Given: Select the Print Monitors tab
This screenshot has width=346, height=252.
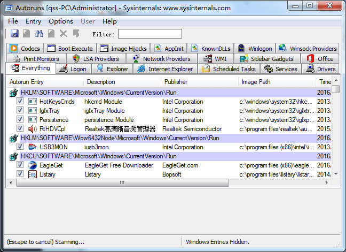Looking at the screenshot, I should click(36, 59).
